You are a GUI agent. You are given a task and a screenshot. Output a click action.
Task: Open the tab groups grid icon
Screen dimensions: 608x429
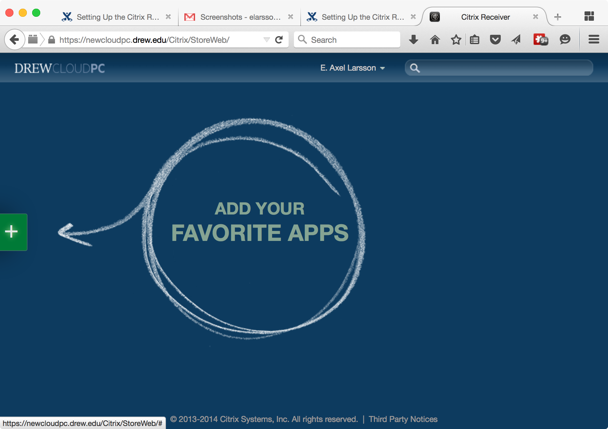[589, 16]
